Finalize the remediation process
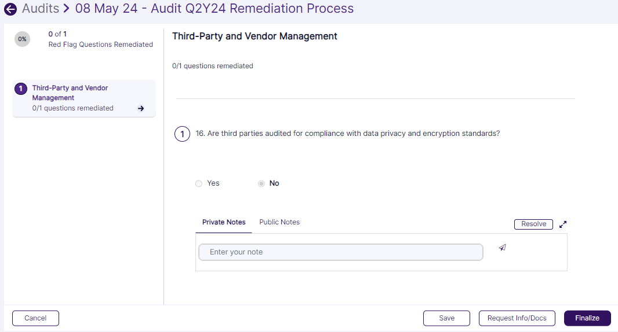 tap(587, 318)
